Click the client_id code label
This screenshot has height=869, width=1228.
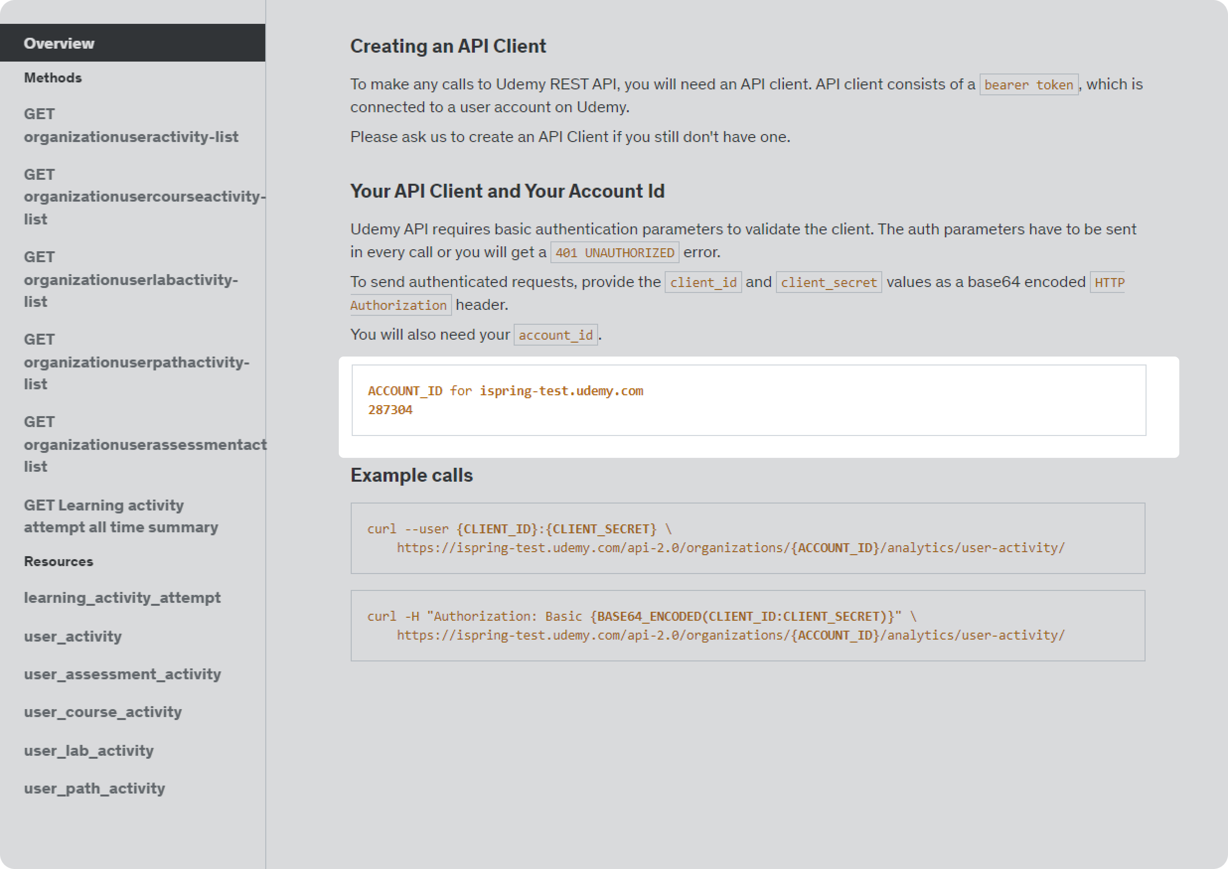point(703,282)
